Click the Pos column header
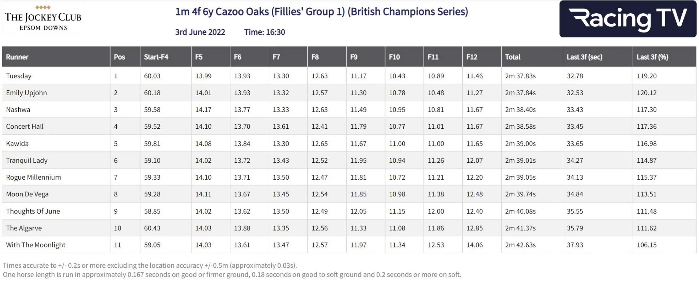 [119, 57]
